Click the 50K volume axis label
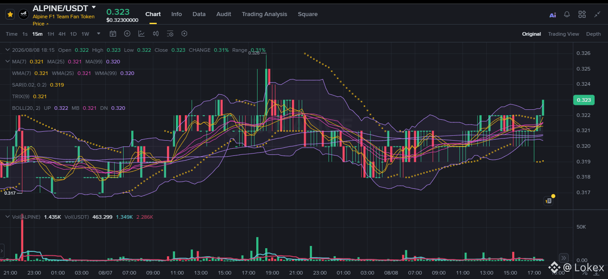Viewport: 608px width, 279px height. pyautogui.click(x=581, y=227)
